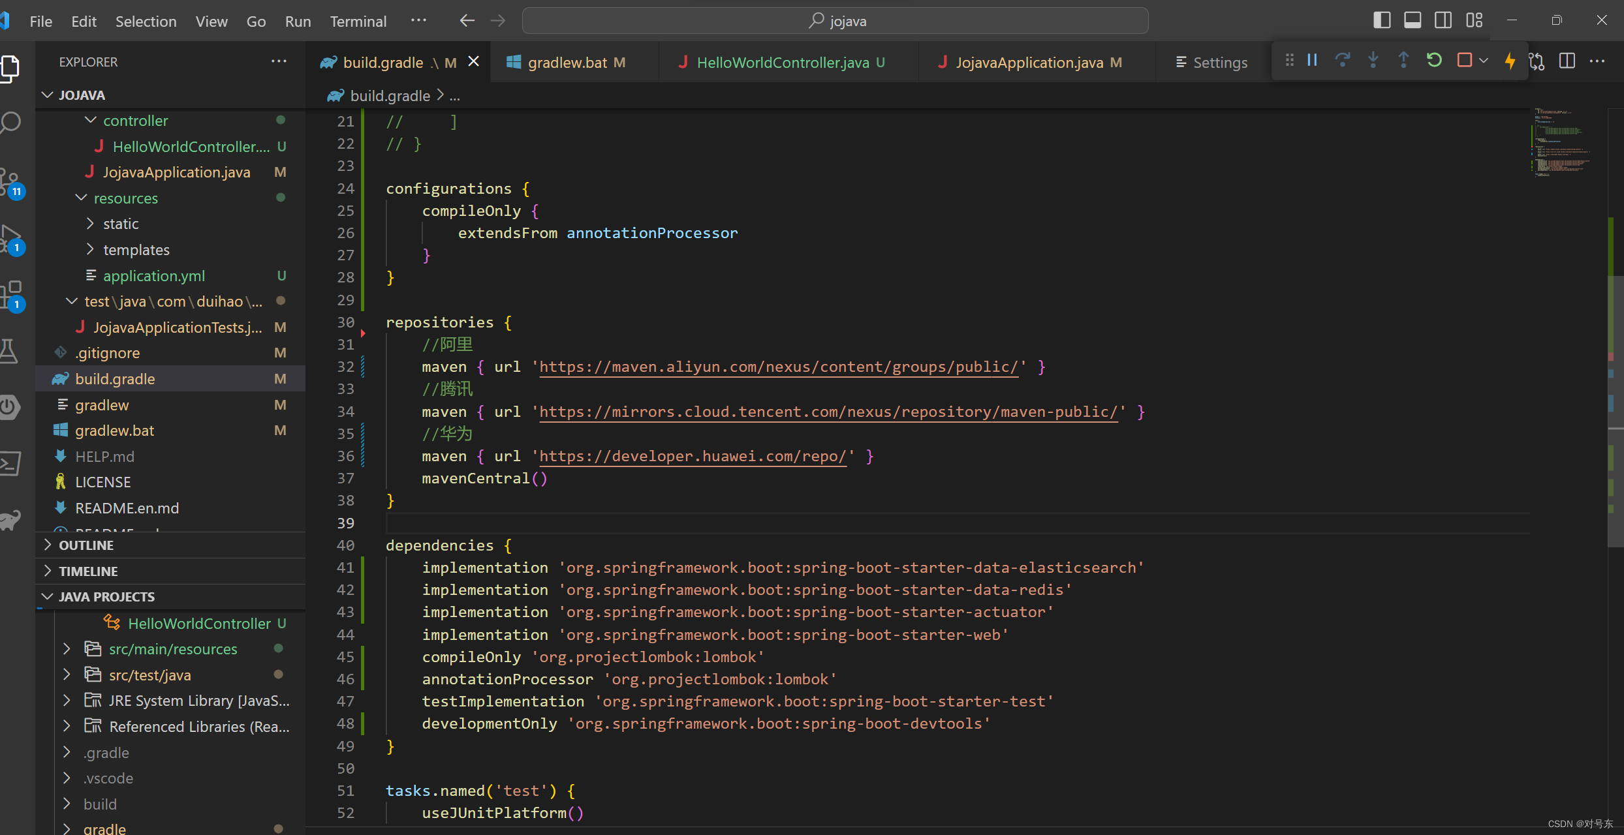Click the Aliyun Maven repository URL link

point(778,367)
